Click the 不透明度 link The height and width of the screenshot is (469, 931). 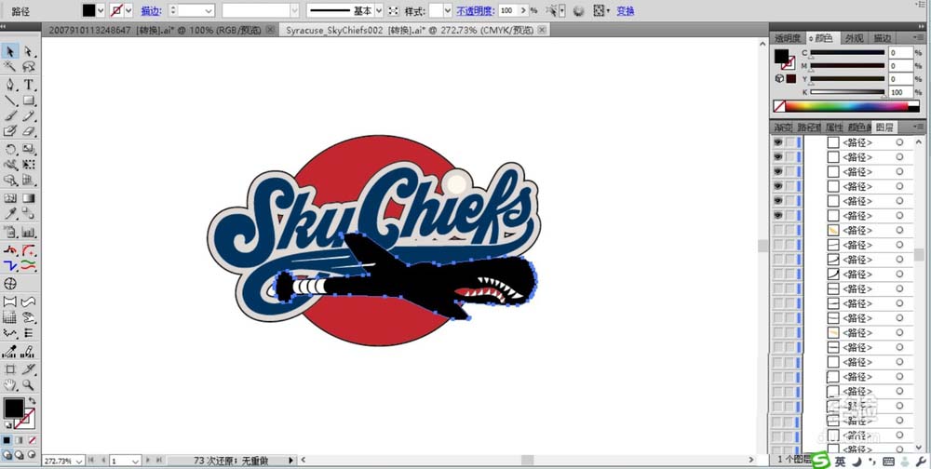(476, 10)
